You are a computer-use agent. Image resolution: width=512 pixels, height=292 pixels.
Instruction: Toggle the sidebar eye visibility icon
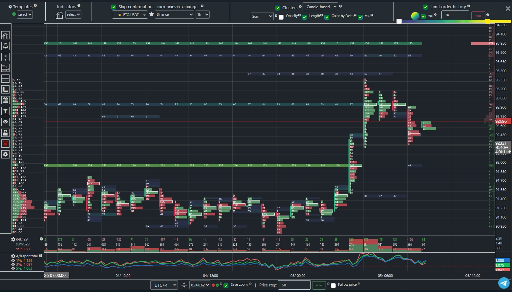pos(6,122)
